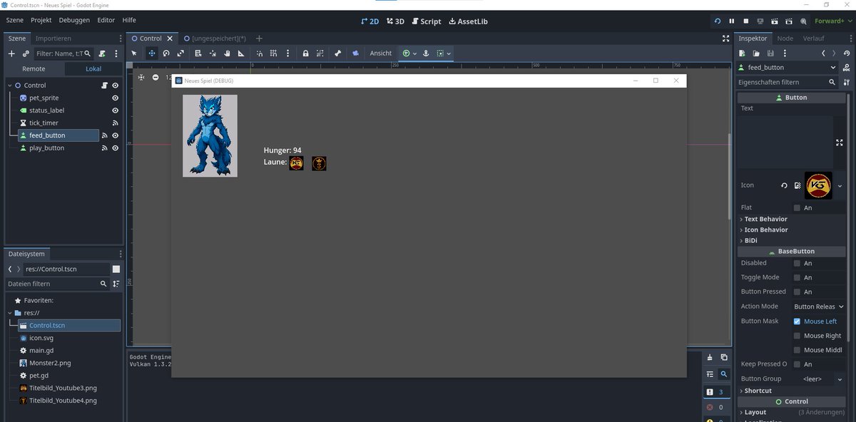Revert the Icon property to its default
Screen dimensions: 856x422
pos(784,185)
